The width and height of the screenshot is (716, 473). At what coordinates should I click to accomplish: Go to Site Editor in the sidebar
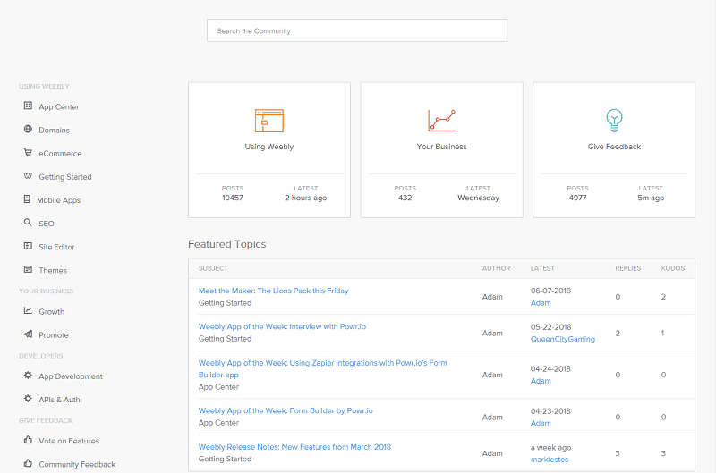(x=56, y=247)
